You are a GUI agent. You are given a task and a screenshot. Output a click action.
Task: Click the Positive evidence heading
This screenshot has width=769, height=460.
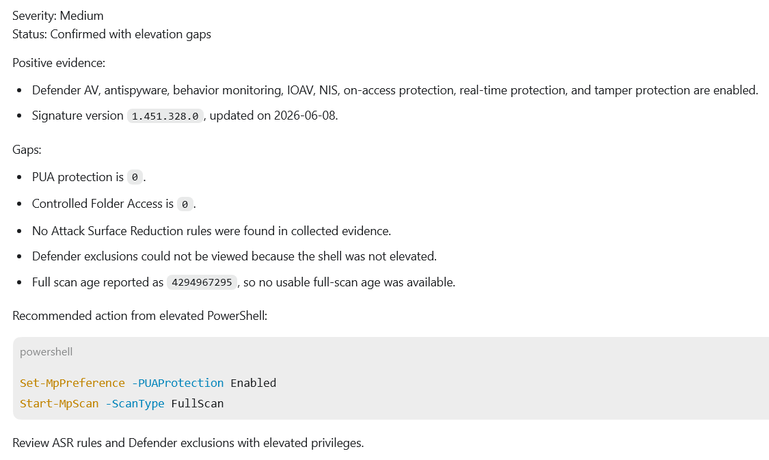[59, 64]
